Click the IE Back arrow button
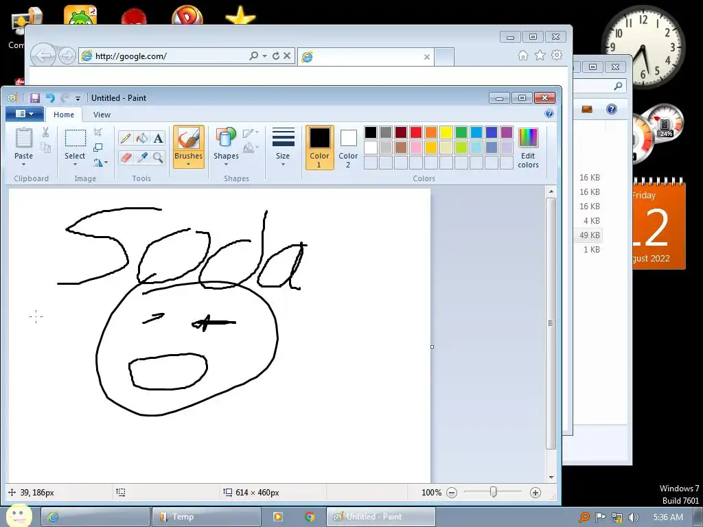The height and width of the screenshot is (527, 703). point(43,56)
